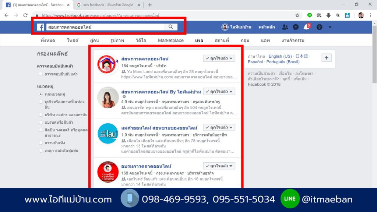Open the account settings caret at top right
Image resolution: width=377 pixels, height=212 pixels.
click(330, 27)
